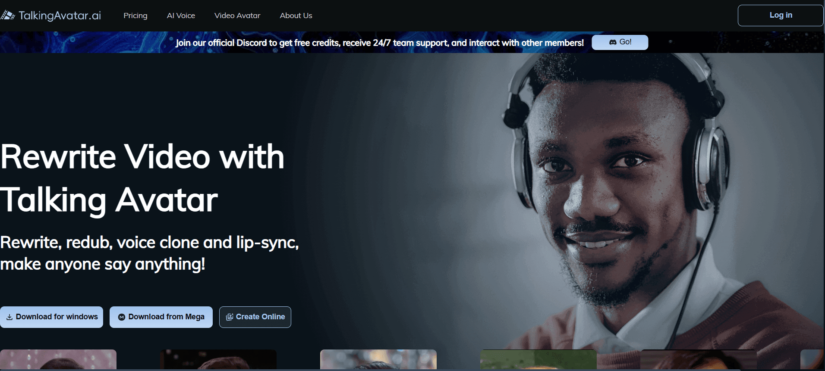Click the "Rewrite Video with Talking Avatar" headline
This screenshot has width=825, height=371.
[142, 178]
